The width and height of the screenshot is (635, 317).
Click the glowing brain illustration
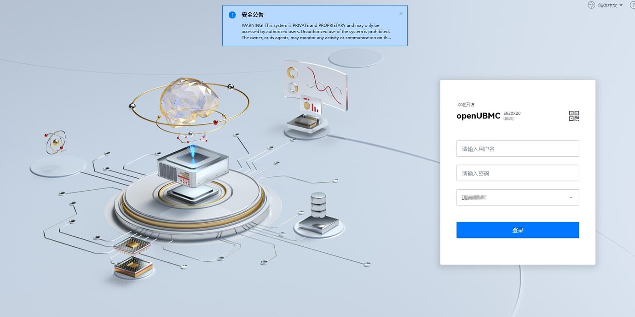189,102
